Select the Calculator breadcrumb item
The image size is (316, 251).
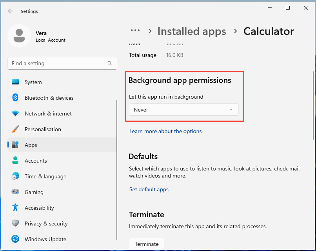coord(269,31)
